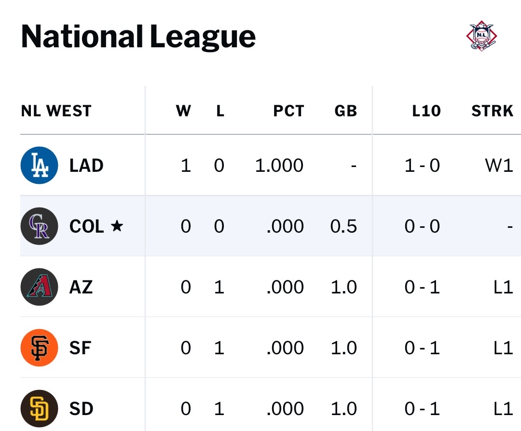
Task: Open the SD team page
Action: [x=81, y=409]
